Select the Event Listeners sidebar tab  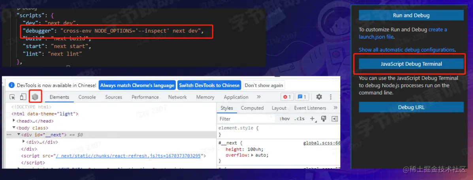coord(310,108)
